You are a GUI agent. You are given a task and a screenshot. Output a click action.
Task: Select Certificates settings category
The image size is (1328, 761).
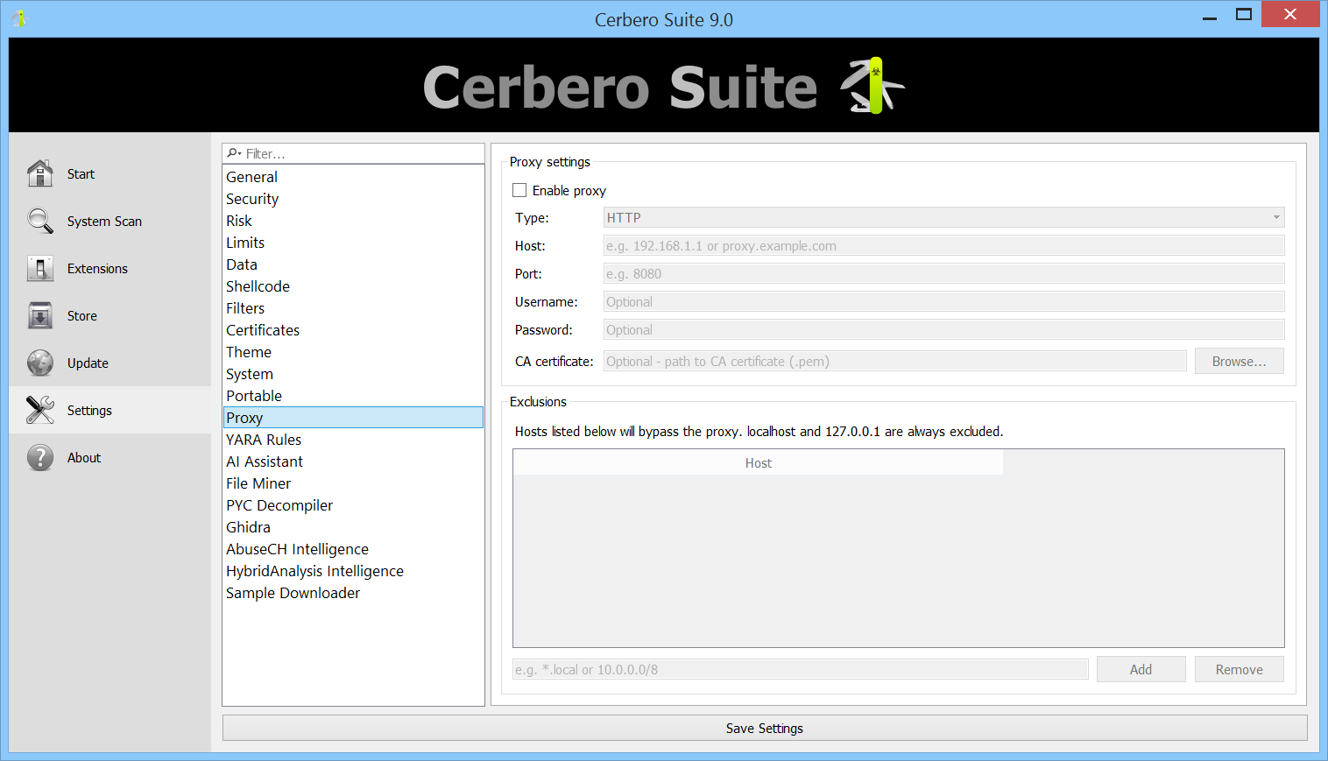point(353,330)
